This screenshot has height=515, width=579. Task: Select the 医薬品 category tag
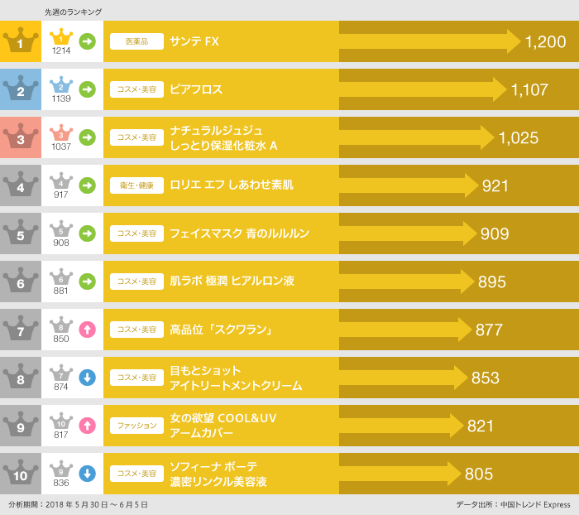136,41
